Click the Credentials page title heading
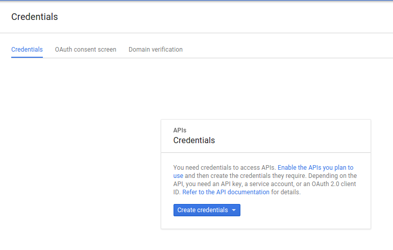 point(35,17)
